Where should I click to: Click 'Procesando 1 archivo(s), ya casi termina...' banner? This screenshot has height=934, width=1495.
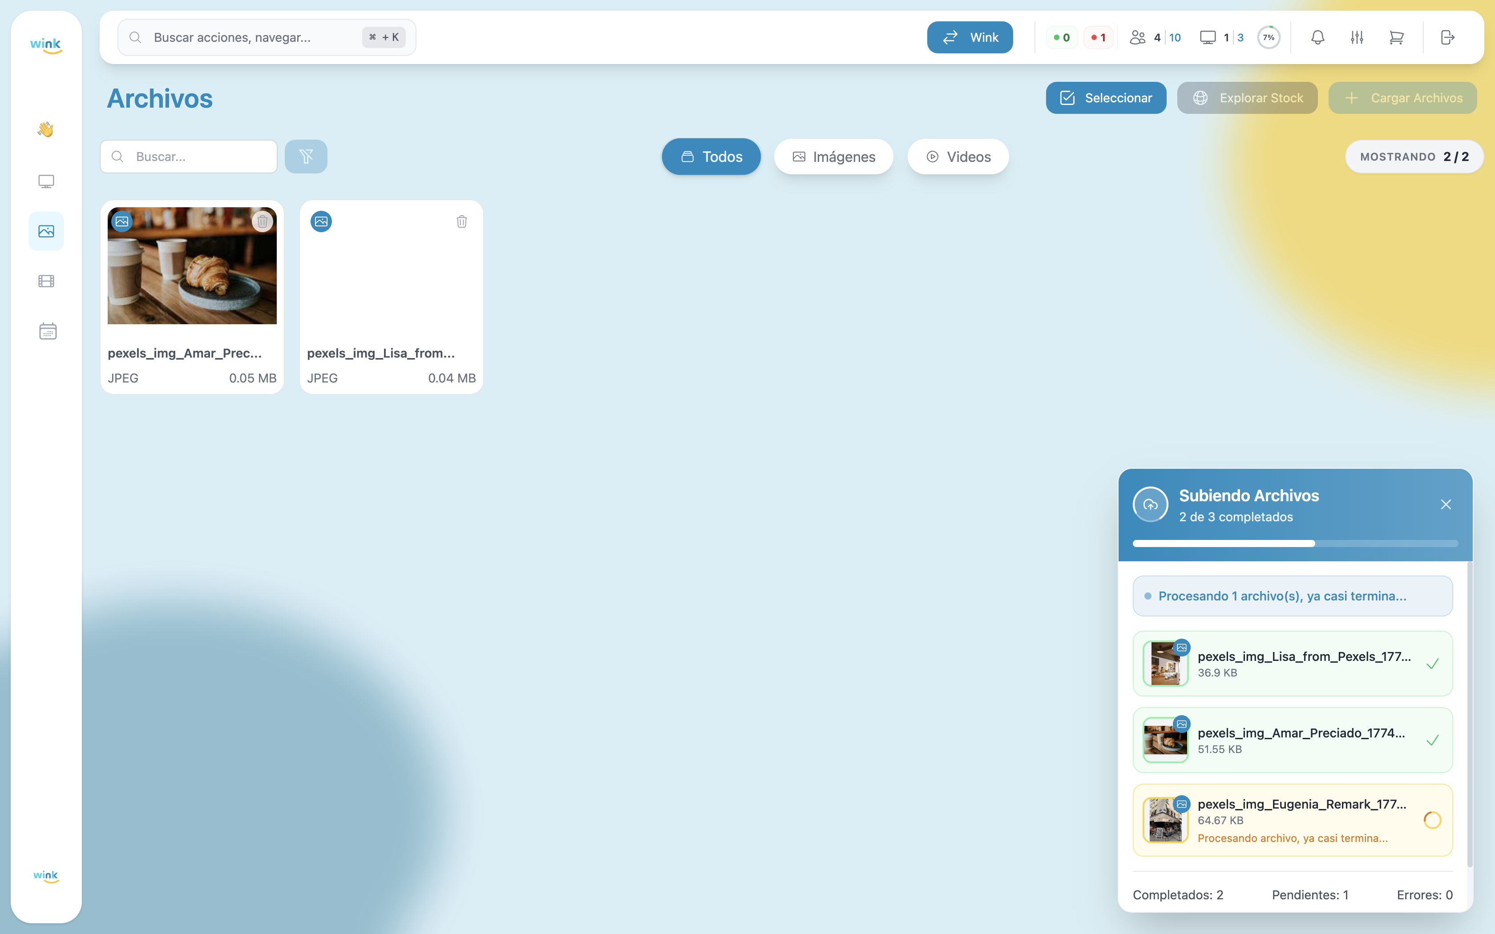[1293, 596]
